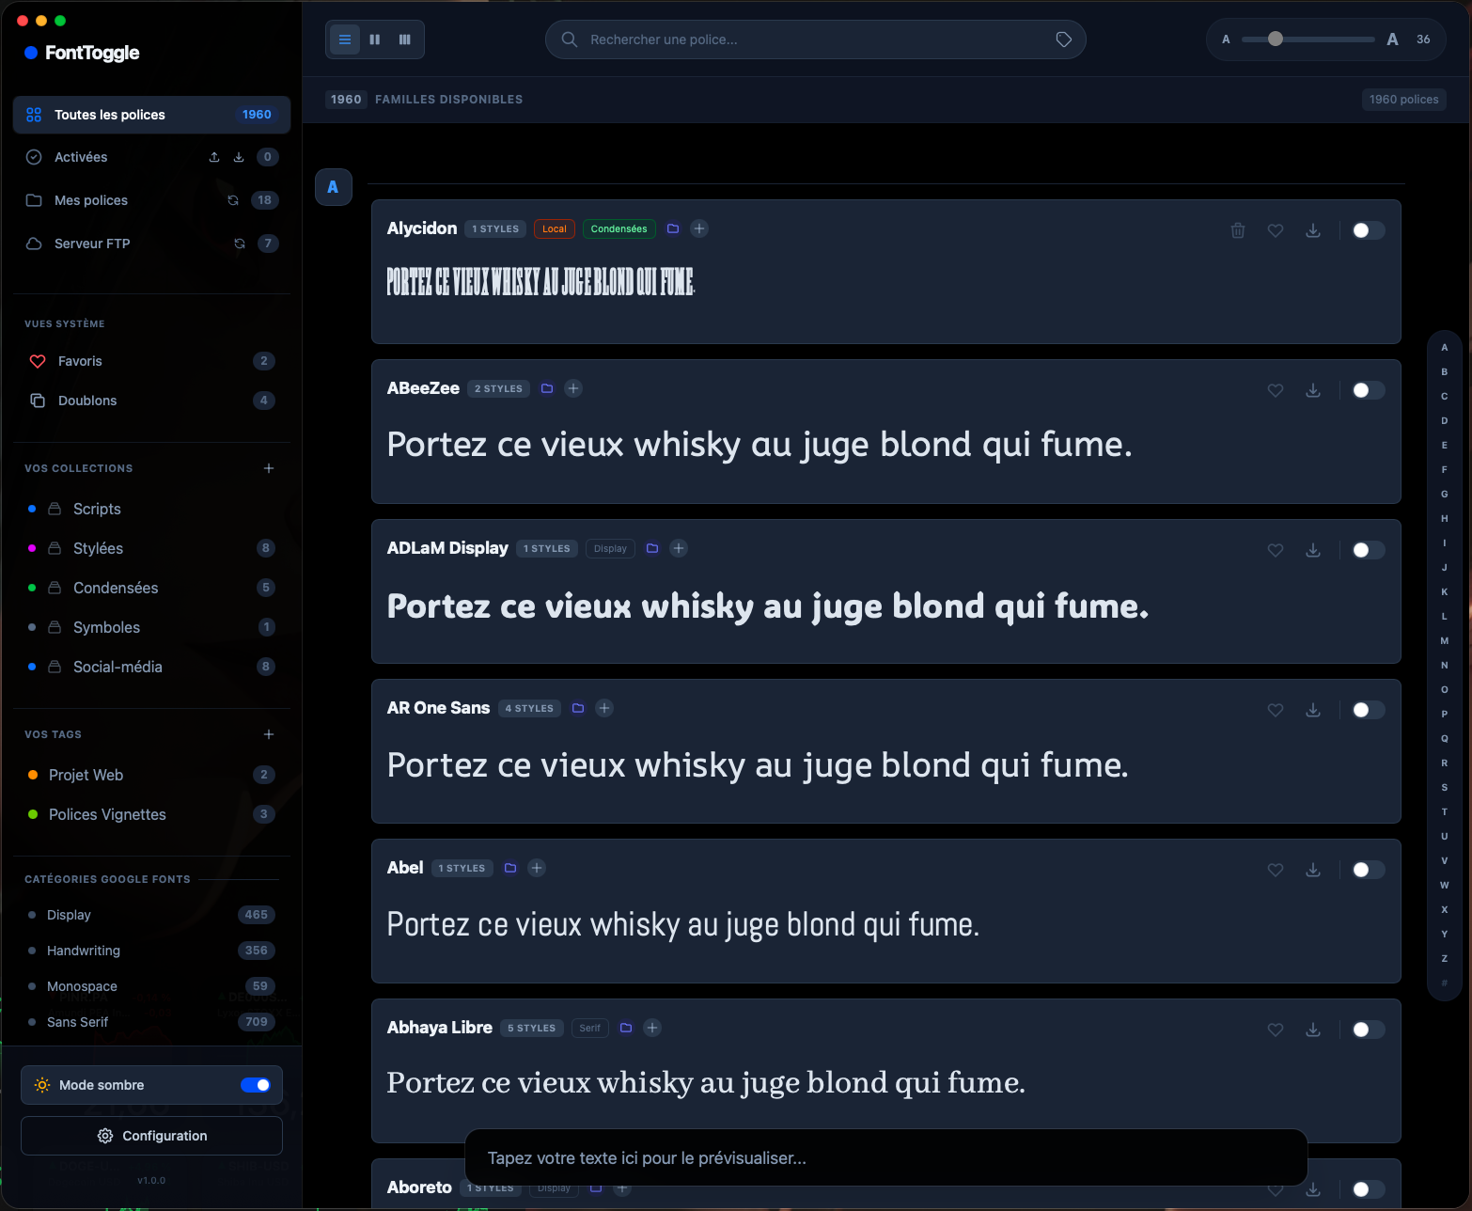Favorite the AR One Sans font
Image resolution: width=1472 pixels, height=1211 pixels.
1276,710
